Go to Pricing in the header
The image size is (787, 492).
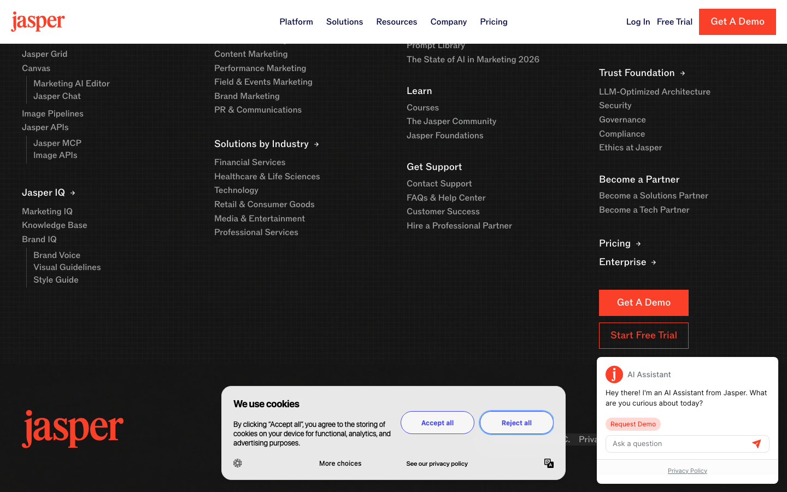(x=494, y=22)
